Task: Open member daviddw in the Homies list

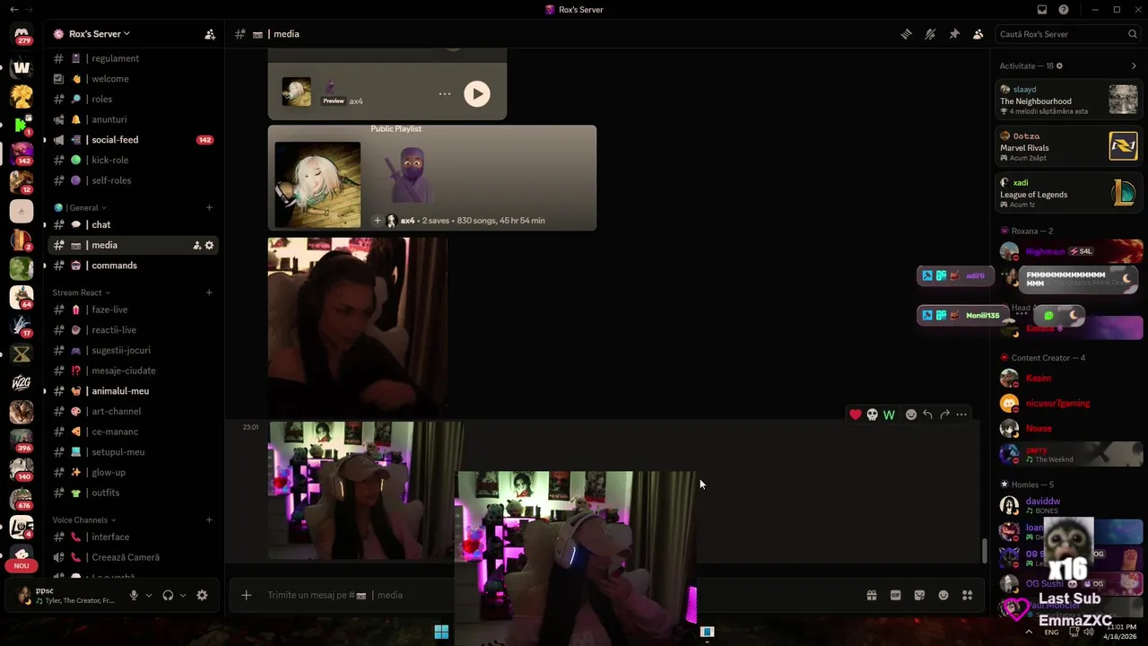Action: coord(1067,506)
